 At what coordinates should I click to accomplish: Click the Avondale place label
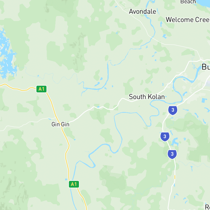[x=143, y=11]
